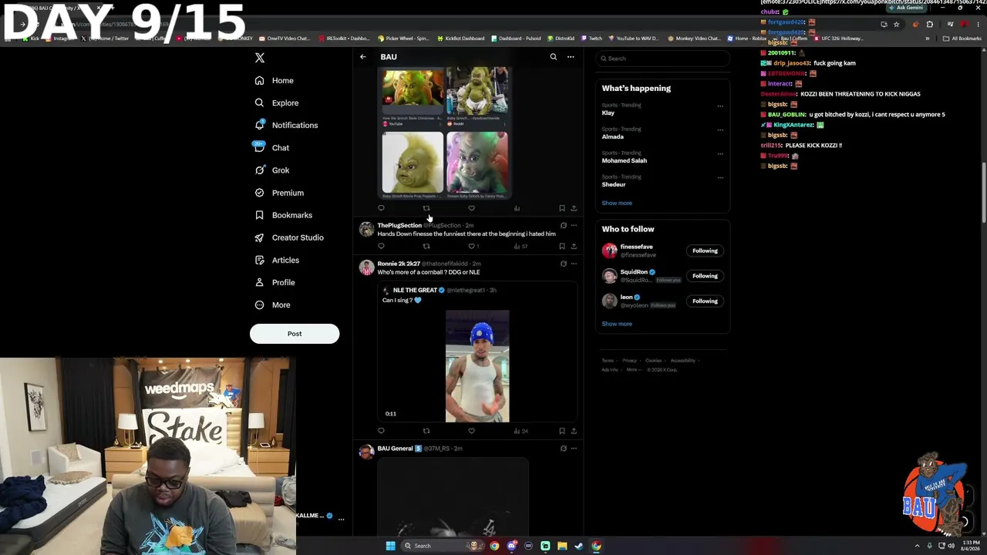Open more options for Mohamed Salah trend
987x555 pixels.
point(720,154)
